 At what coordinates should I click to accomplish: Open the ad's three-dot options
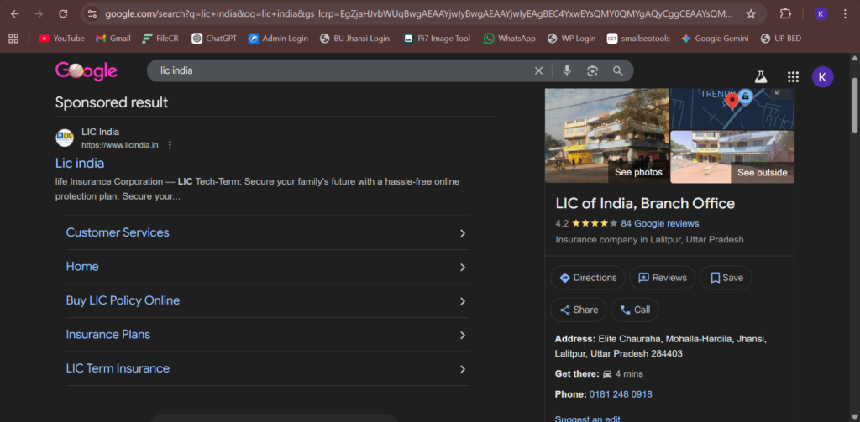[x=170, y=145]
